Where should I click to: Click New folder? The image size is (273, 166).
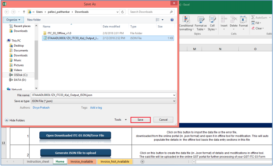[34, 20]
